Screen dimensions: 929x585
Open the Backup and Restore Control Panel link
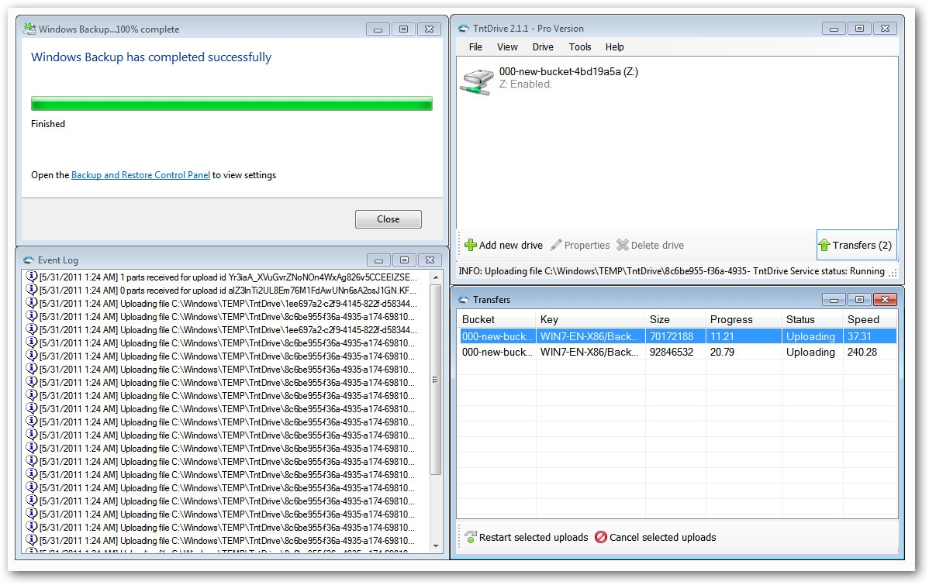(x=140, y=175)
